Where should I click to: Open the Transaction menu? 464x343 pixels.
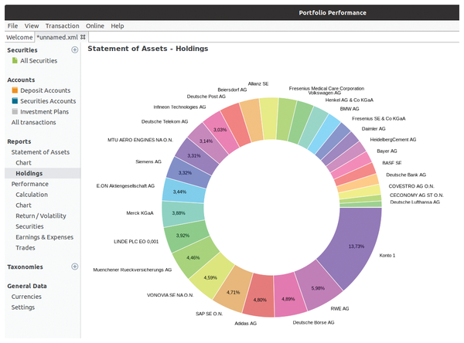coord(62,25)
